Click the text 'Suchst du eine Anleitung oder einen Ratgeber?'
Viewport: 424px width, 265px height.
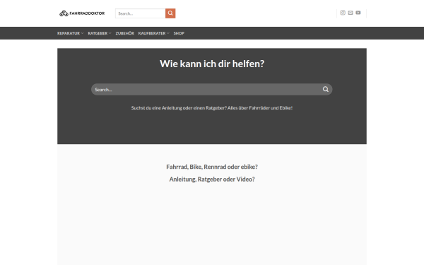[x=179, y=108]
